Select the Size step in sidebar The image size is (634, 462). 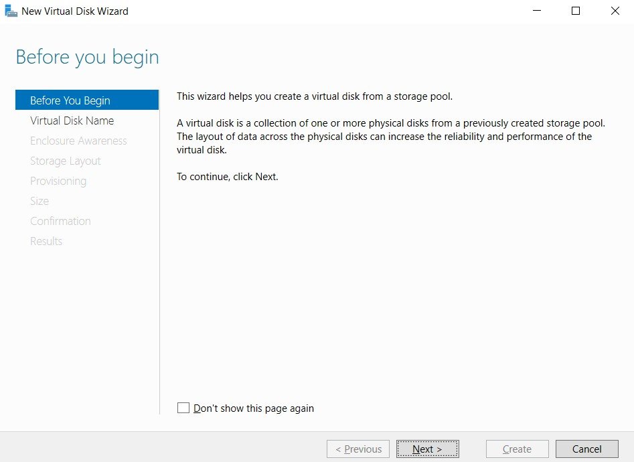(x=39, y=201)
